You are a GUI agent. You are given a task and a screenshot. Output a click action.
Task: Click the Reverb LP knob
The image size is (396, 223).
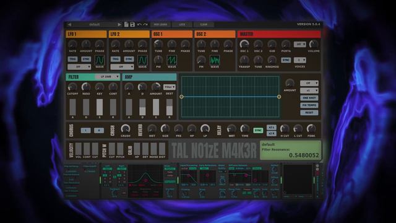tap(205, 129)
